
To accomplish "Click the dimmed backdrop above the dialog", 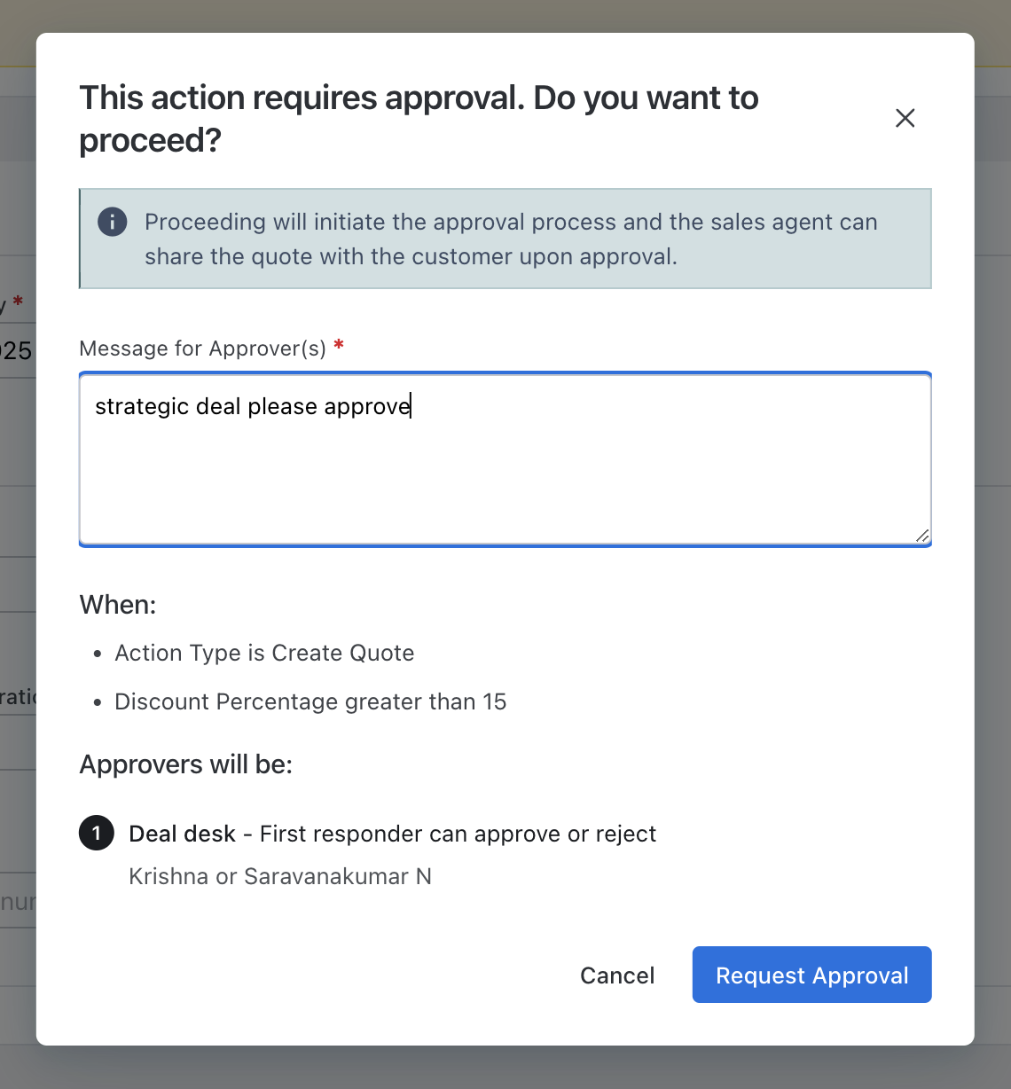I will click(505, 15).
